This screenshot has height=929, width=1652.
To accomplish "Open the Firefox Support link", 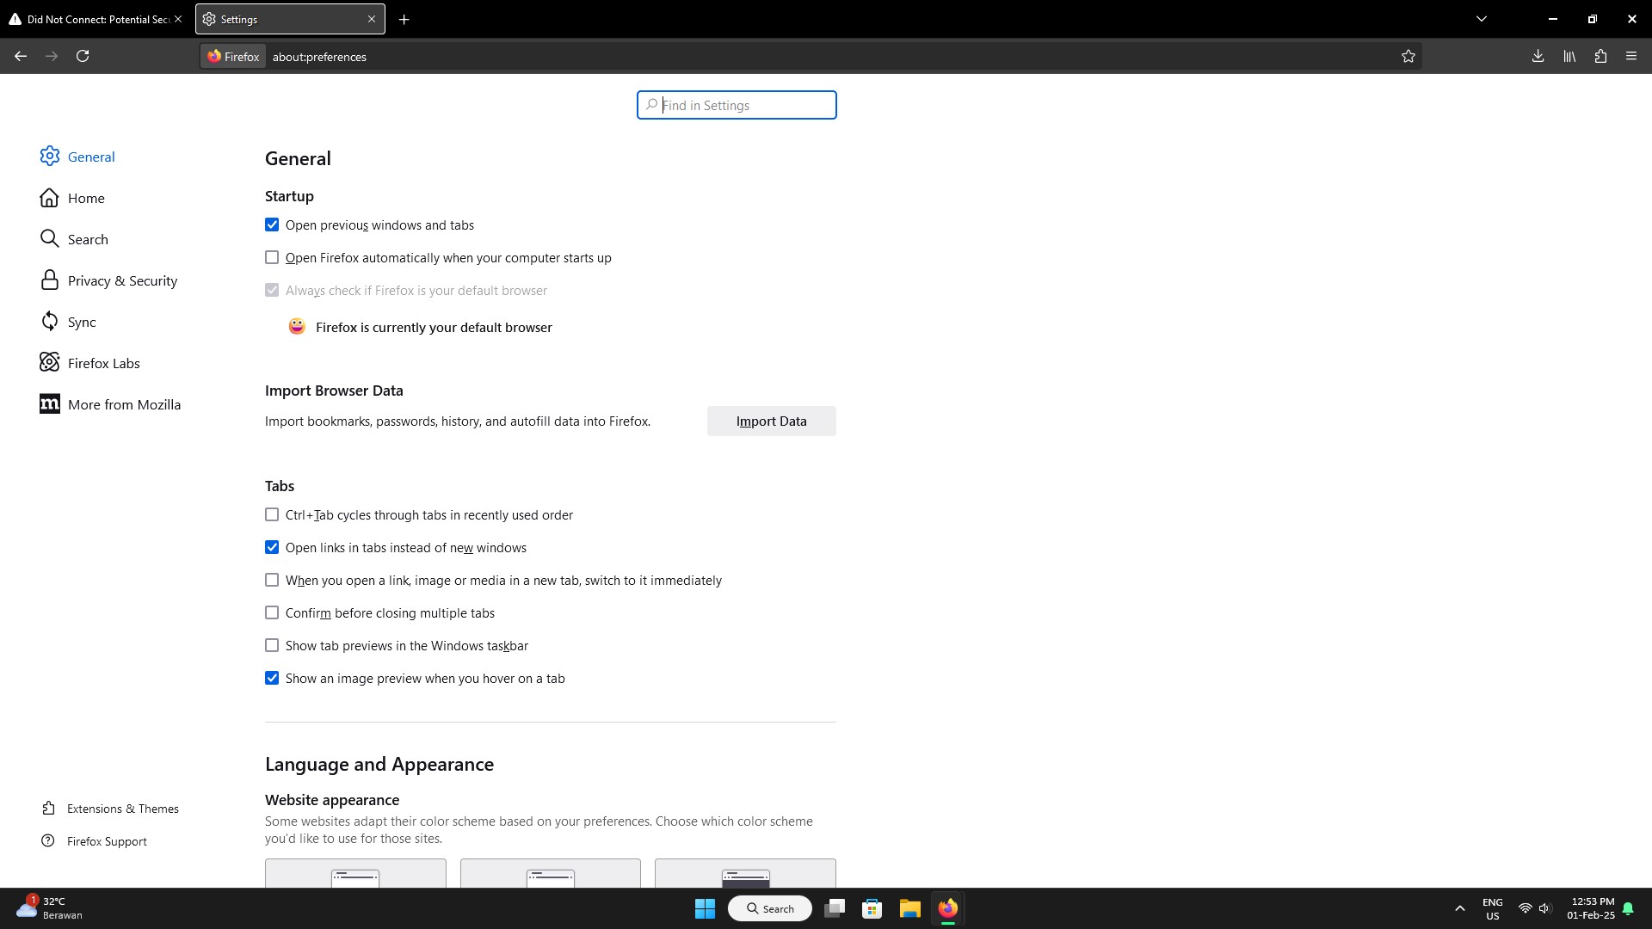I will pos(107,841).
